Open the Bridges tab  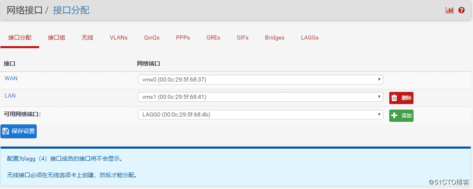click(x=274, y=37)
